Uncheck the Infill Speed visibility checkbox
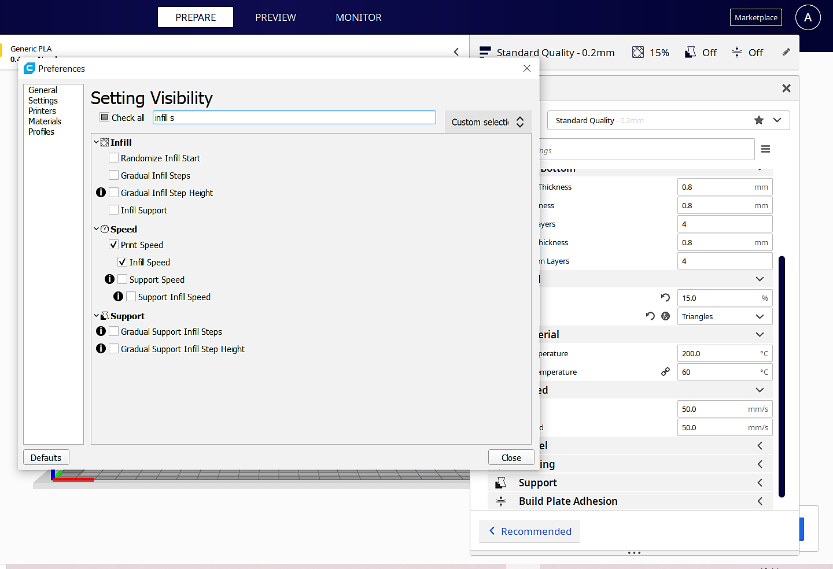833x569 pixels. (x=123, y=262)
